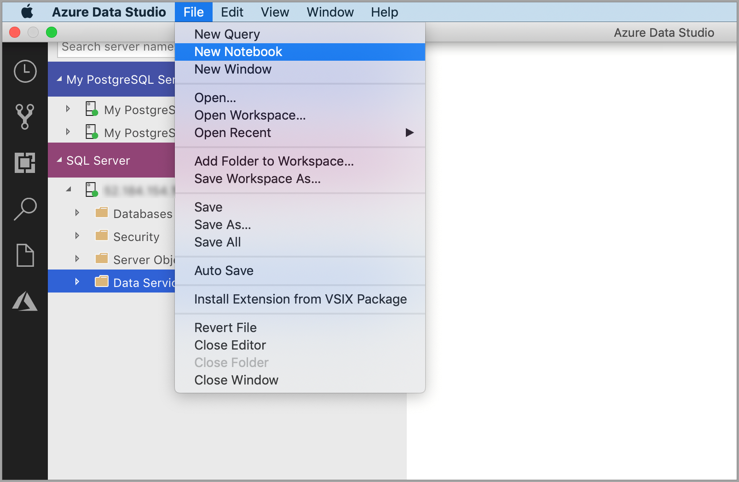Click Open... in the File menu
The width and height of the screenshot is (739, 482).
point(300,98)
